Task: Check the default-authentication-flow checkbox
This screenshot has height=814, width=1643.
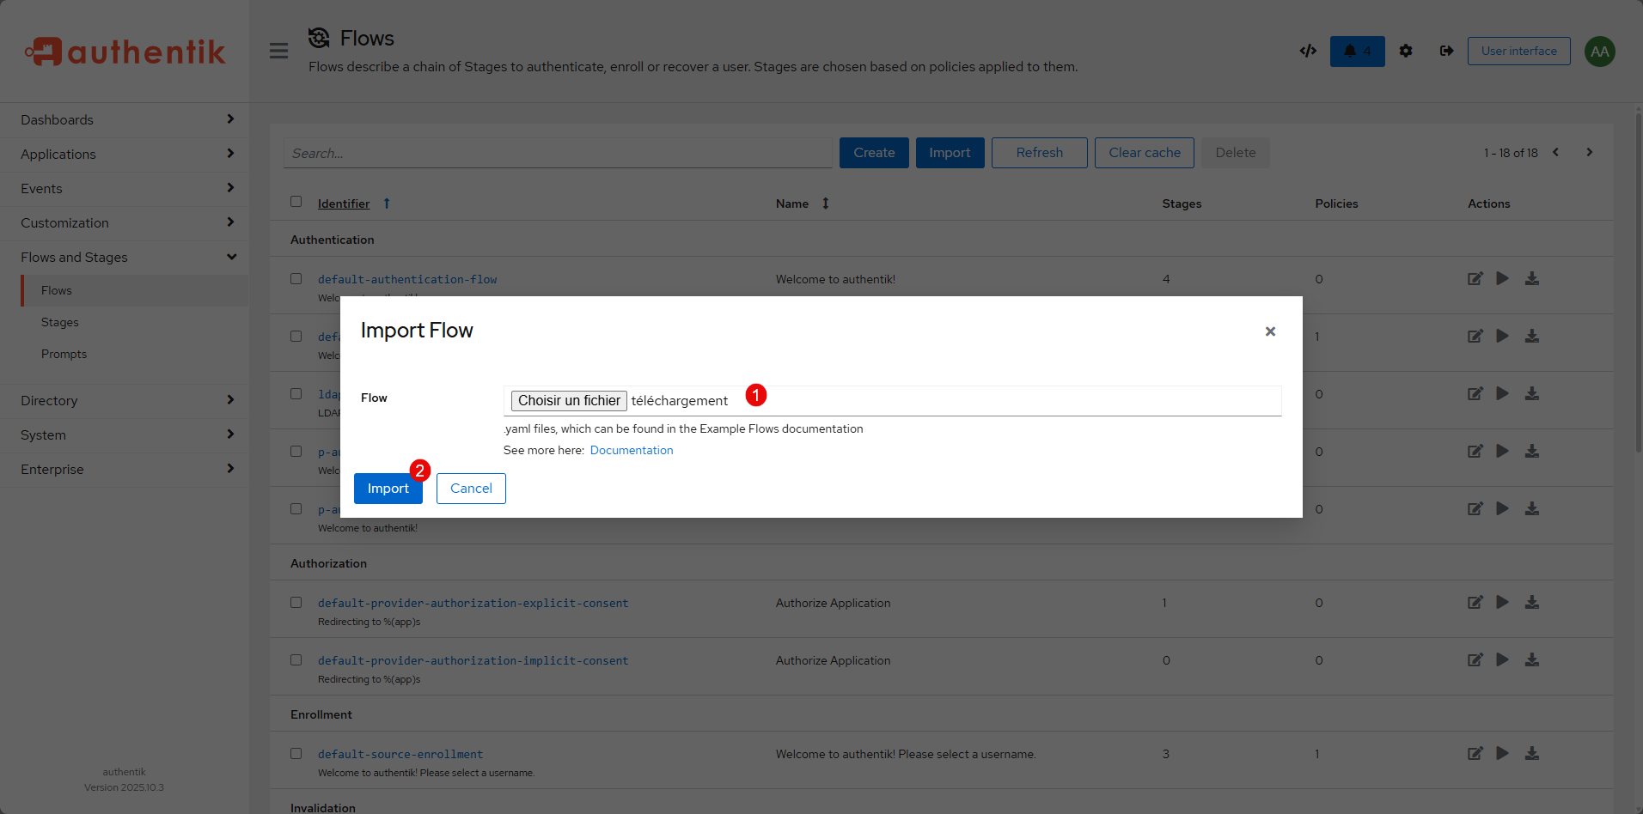Action: click(x=296, y=279)
